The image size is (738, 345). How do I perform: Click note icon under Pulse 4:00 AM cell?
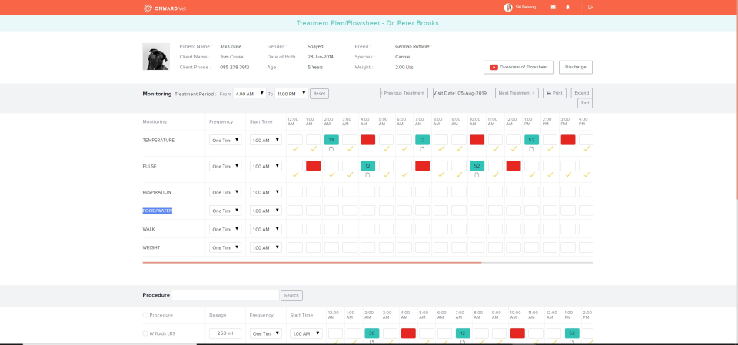(x=368, y=175)
